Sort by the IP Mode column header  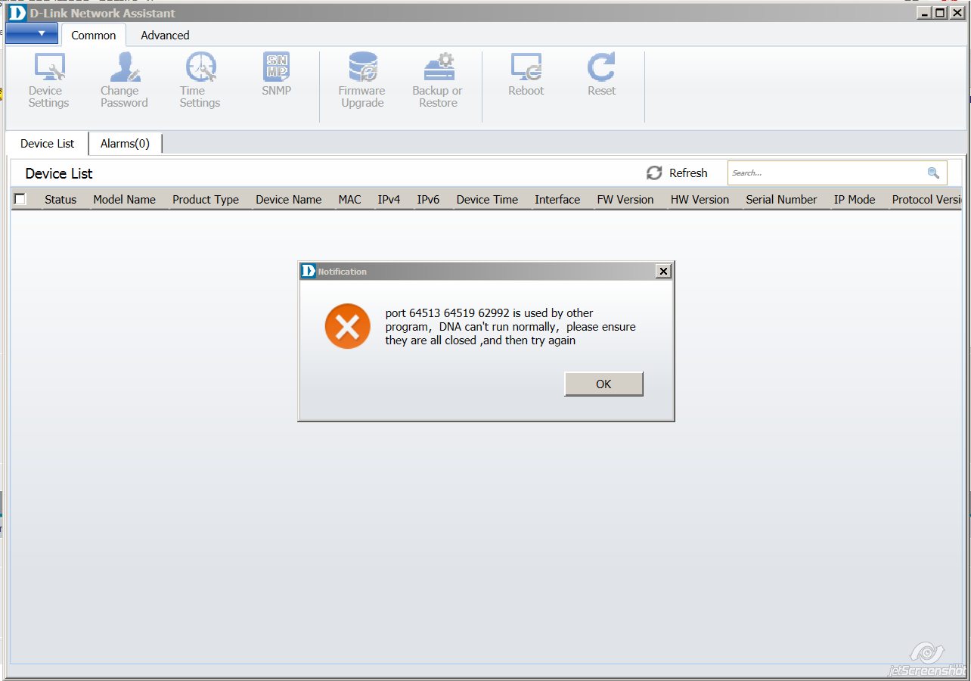[855, 200]
